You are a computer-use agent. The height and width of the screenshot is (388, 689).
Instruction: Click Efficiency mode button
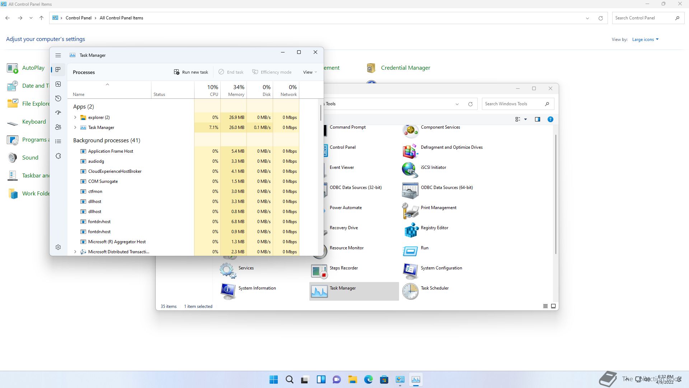coord(272,72)
